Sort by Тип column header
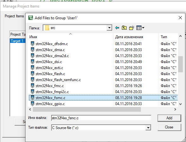 coord(168,37)
